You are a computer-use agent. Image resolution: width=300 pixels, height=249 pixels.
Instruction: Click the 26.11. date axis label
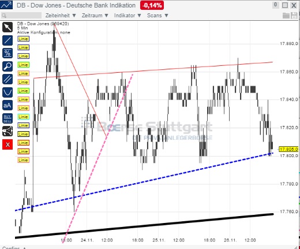click(x=230, y=240)
